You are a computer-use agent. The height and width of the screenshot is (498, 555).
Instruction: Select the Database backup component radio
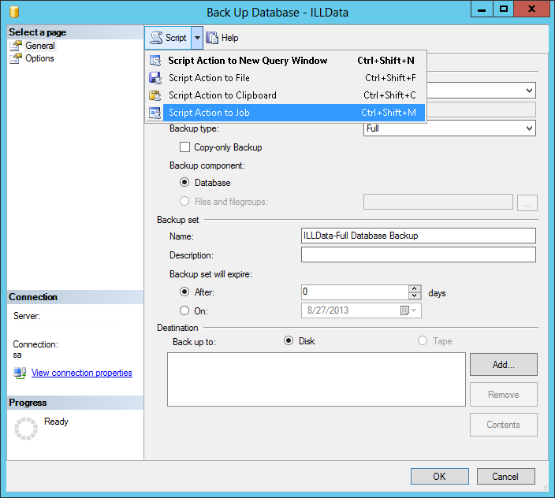(185, 183)
